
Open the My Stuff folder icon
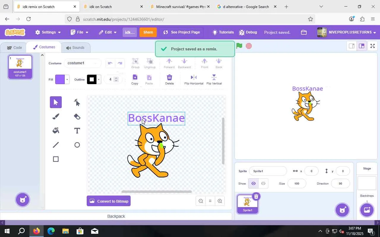304,32
